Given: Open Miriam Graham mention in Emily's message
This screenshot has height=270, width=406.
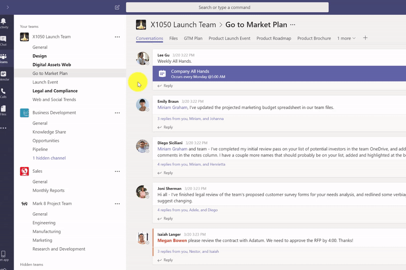Looking at the screenshot, I should 172,107.
